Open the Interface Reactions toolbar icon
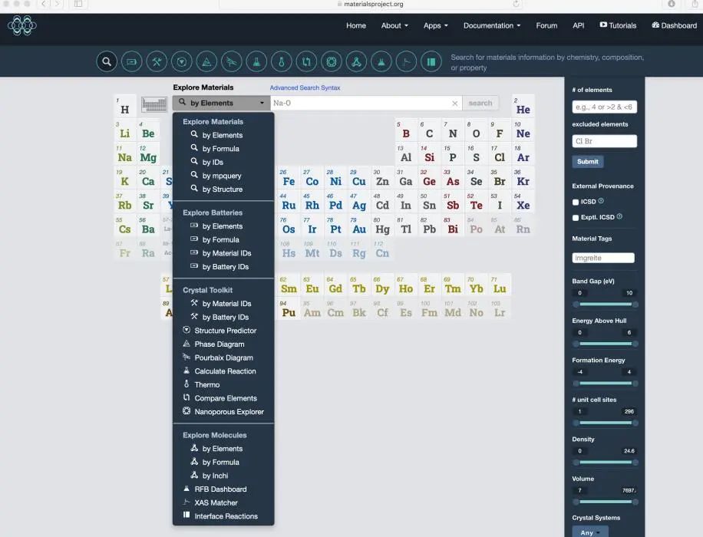703x537 pixels. 431,62
